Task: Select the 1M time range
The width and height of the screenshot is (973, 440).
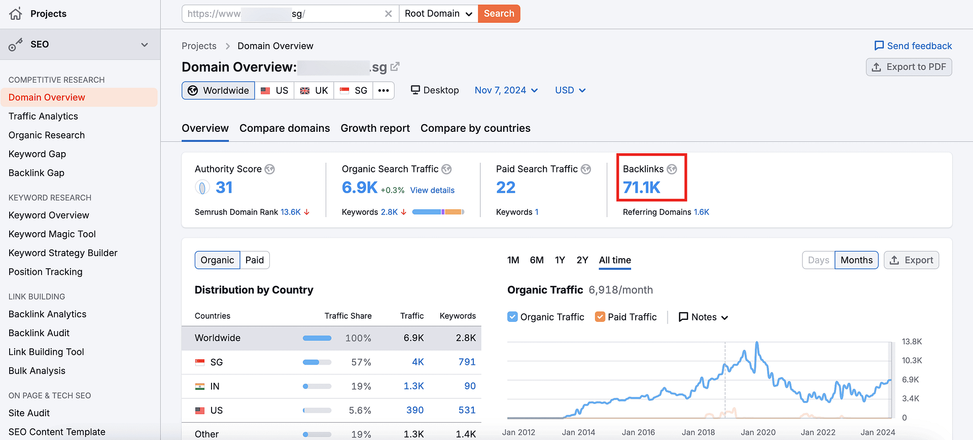Action: click(x=513, y=260)
